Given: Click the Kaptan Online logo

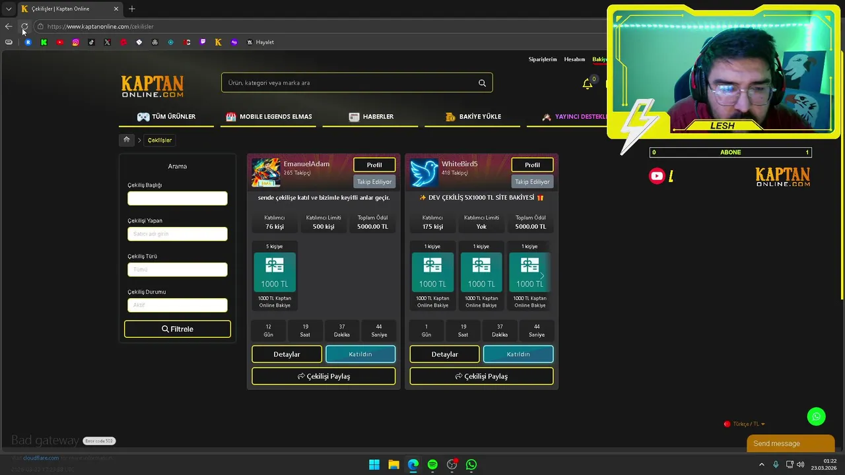Looking at the screenshot, I should [x=152, y=86].
